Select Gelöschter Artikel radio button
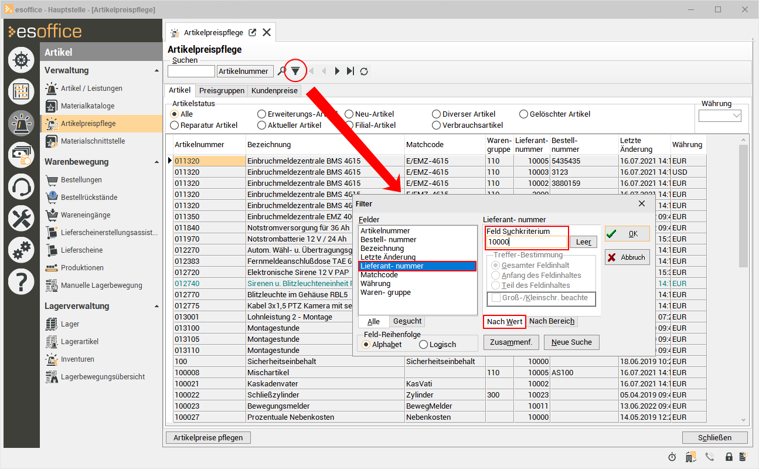This screenshot has height=469, width=759. [525, 114]
